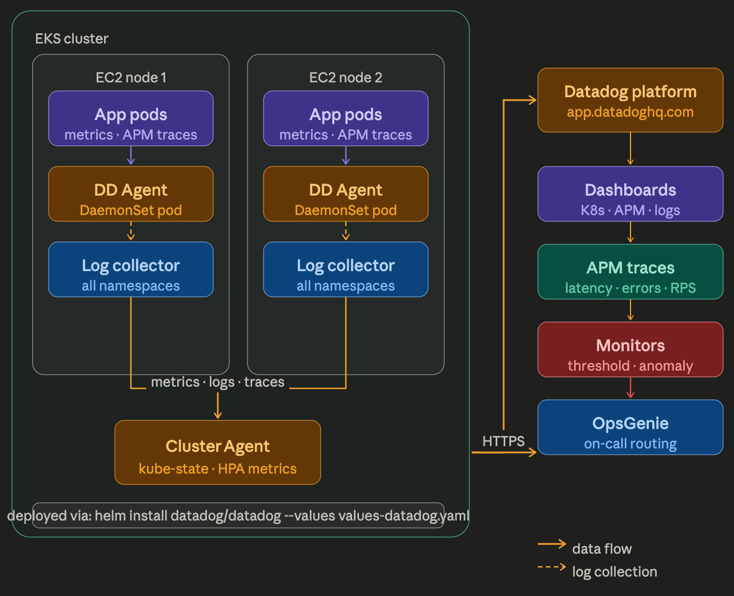Select the App pods box in EC2 node 1
Screen dimensions: 734x596
click(x=131, y=118)
